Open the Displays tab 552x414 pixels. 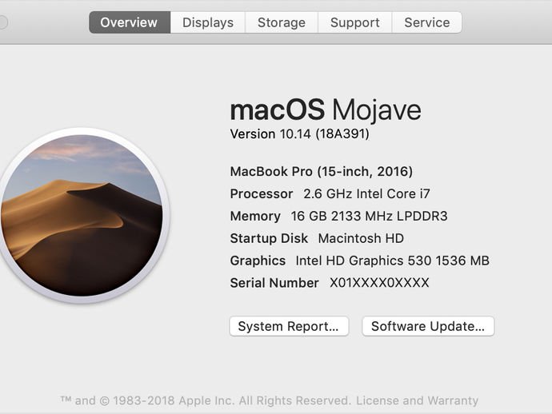tap(208, 22)
